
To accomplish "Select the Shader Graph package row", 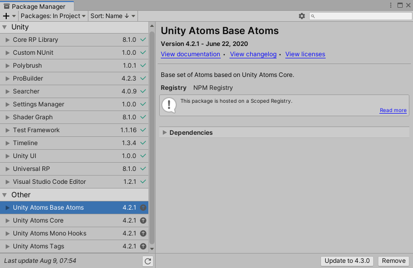I will point(74,117).
